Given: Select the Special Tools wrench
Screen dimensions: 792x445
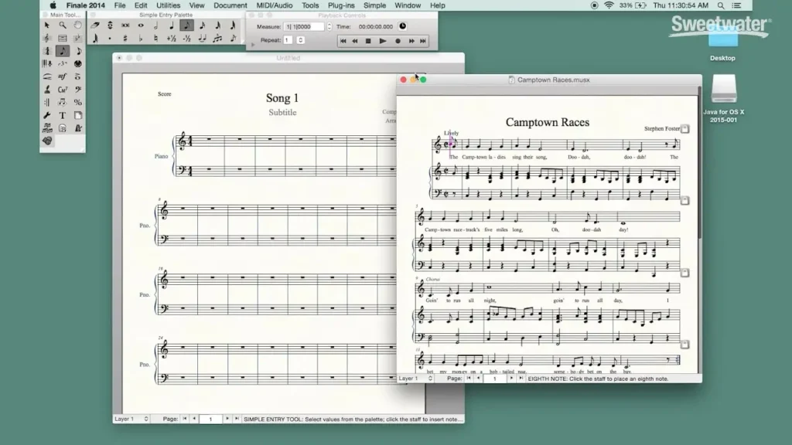Looking at the screenshot, I should pyautogui.click(x=47, y=116).
